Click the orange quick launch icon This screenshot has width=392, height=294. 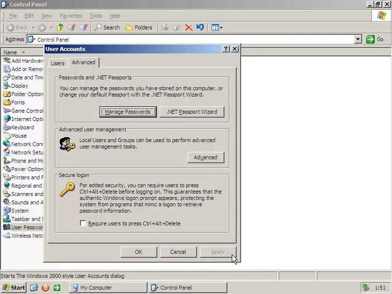[45, 288]
